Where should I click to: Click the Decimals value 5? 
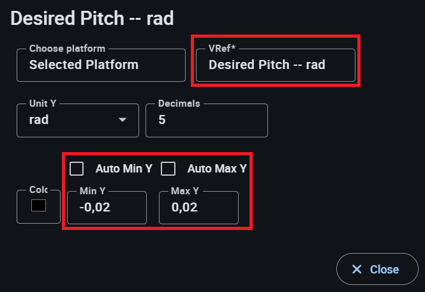pyautogui.click(x=162, y=120)
